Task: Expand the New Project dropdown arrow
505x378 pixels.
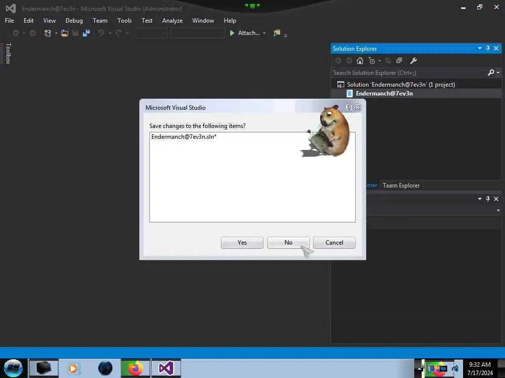Action: 56,33
